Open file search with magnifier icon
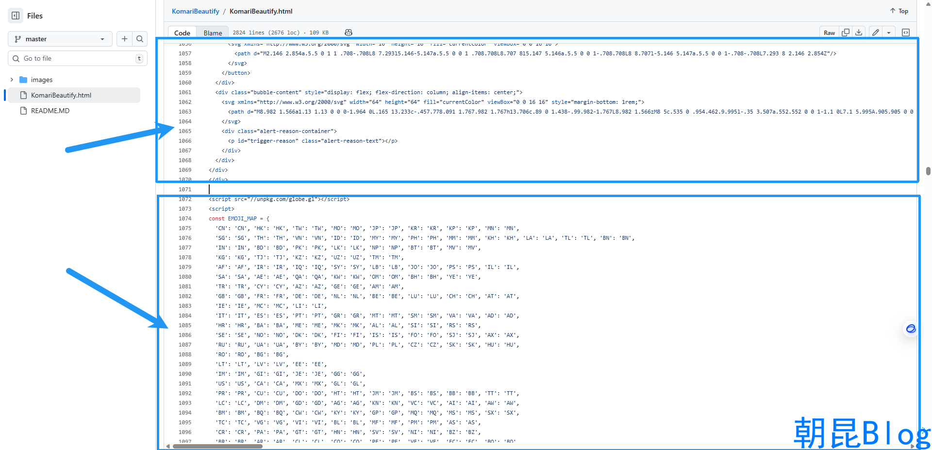The width and height of the screenshot is (932, 450). pyautogui.click(x=140, y=39)
